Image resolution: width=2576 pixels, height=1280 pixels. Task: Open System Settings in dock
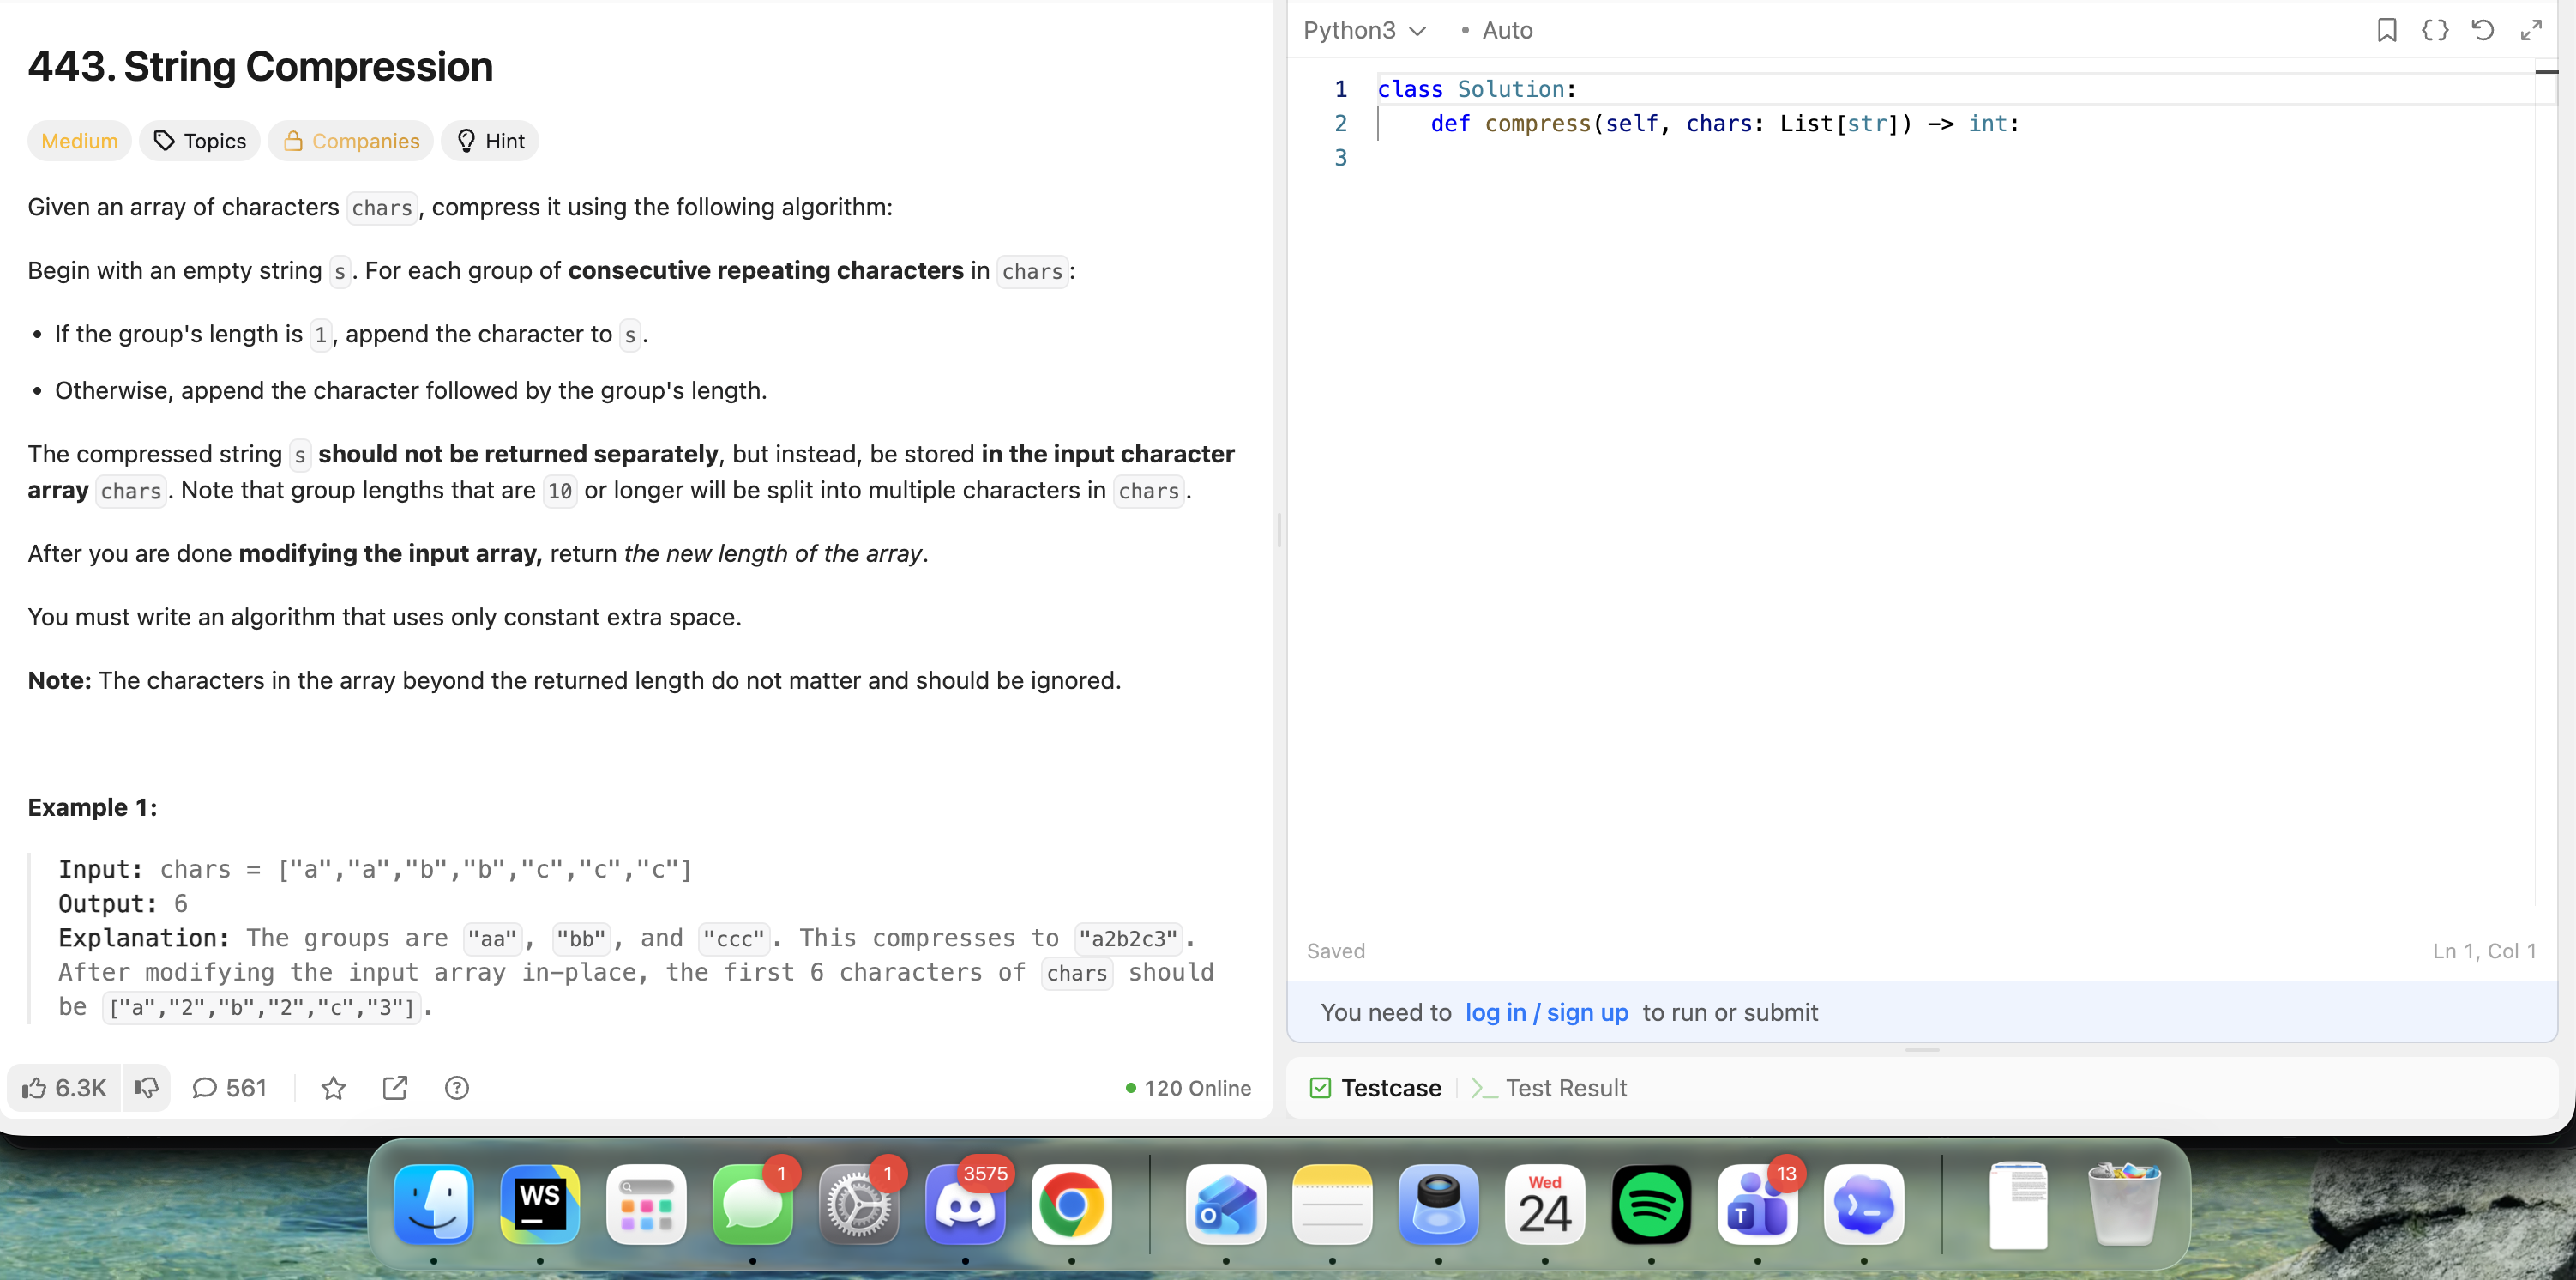[x=858, y=1204]
